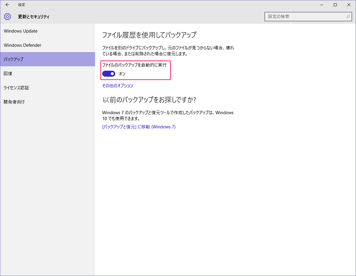Click the ファイル履歴を使用してバックアップ heading
Image resolution: width=356 pixels, height=276 pixels.
(x=149, y=35)
